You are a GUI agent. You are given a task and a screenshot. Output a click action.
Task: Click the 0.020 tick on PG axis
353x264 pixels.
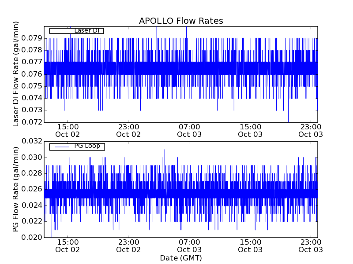[x=32, y=237]
